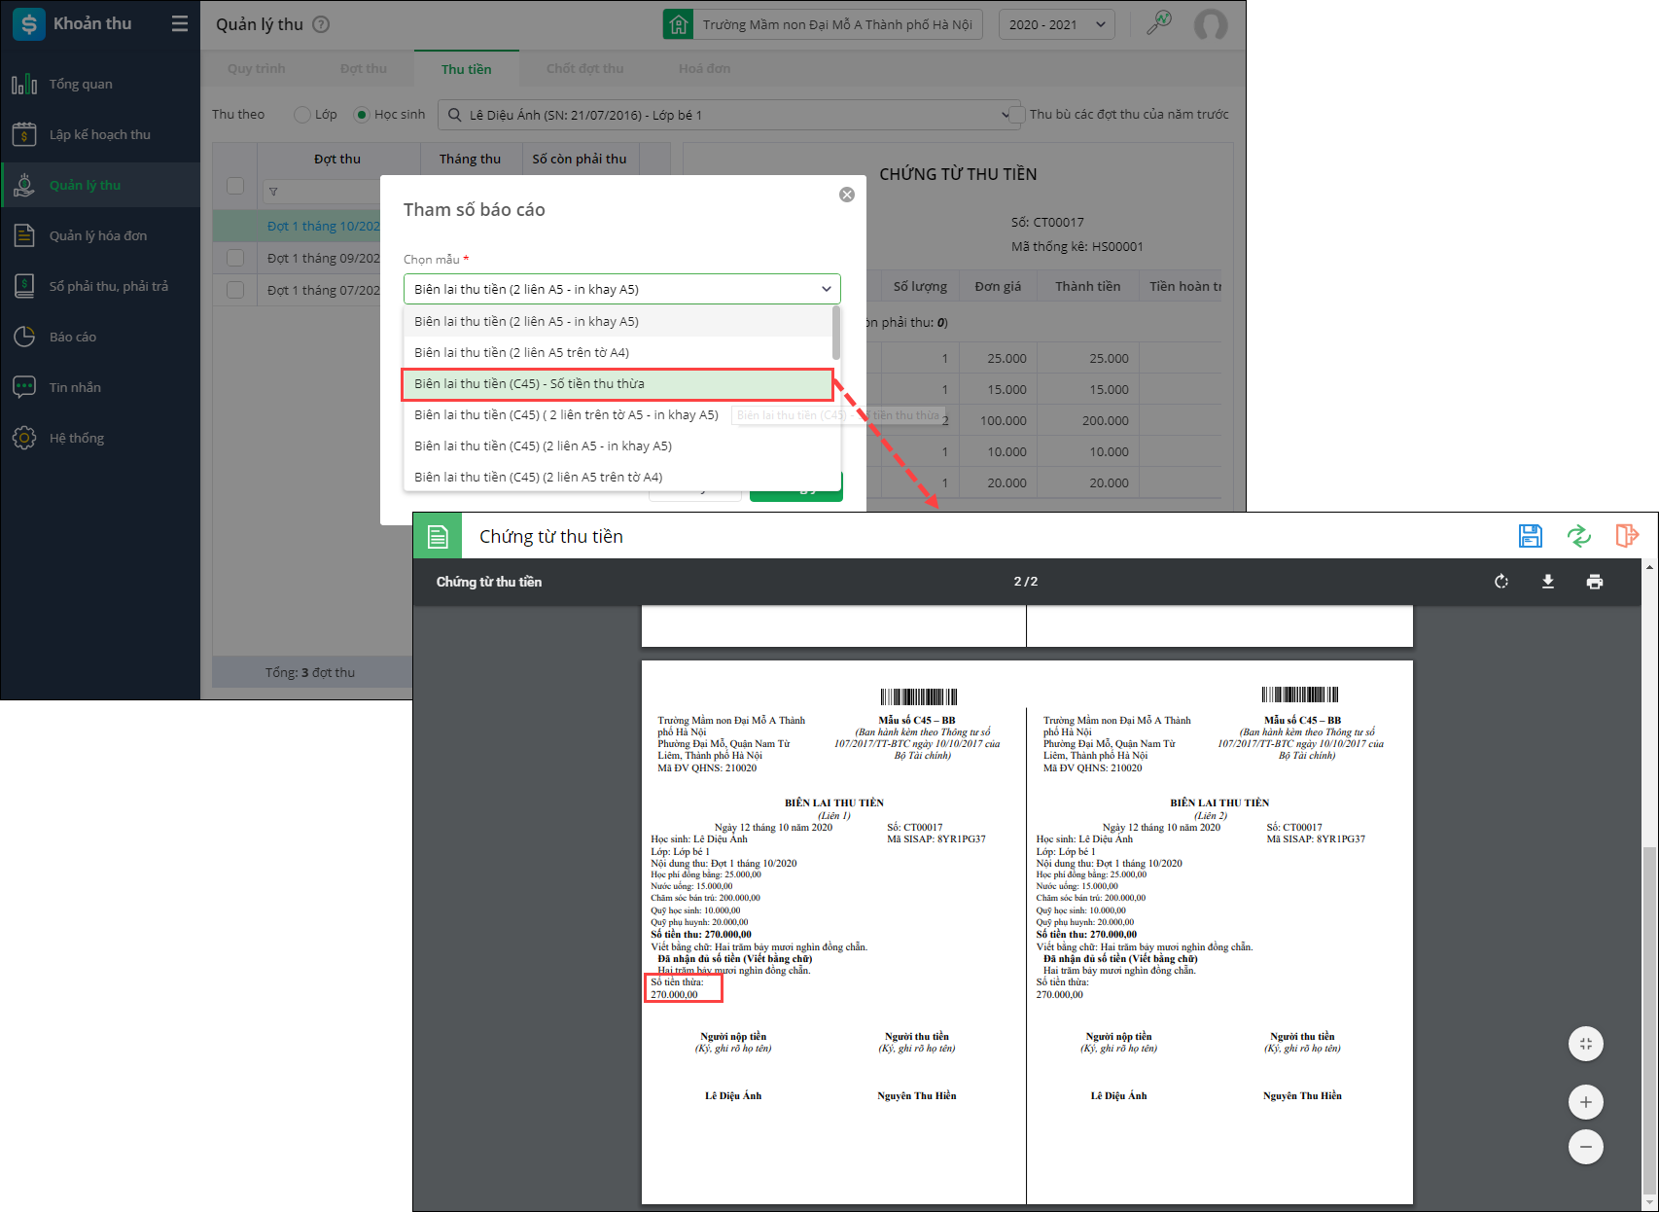Rotate the PDF with the rotate icon

click(1501, 582)
